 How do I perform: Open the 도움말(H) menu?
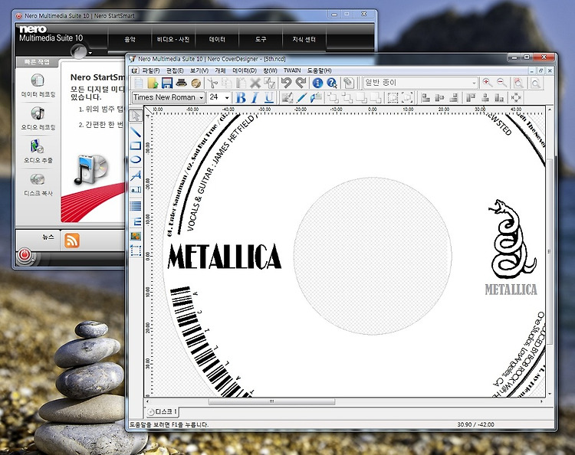319,70
